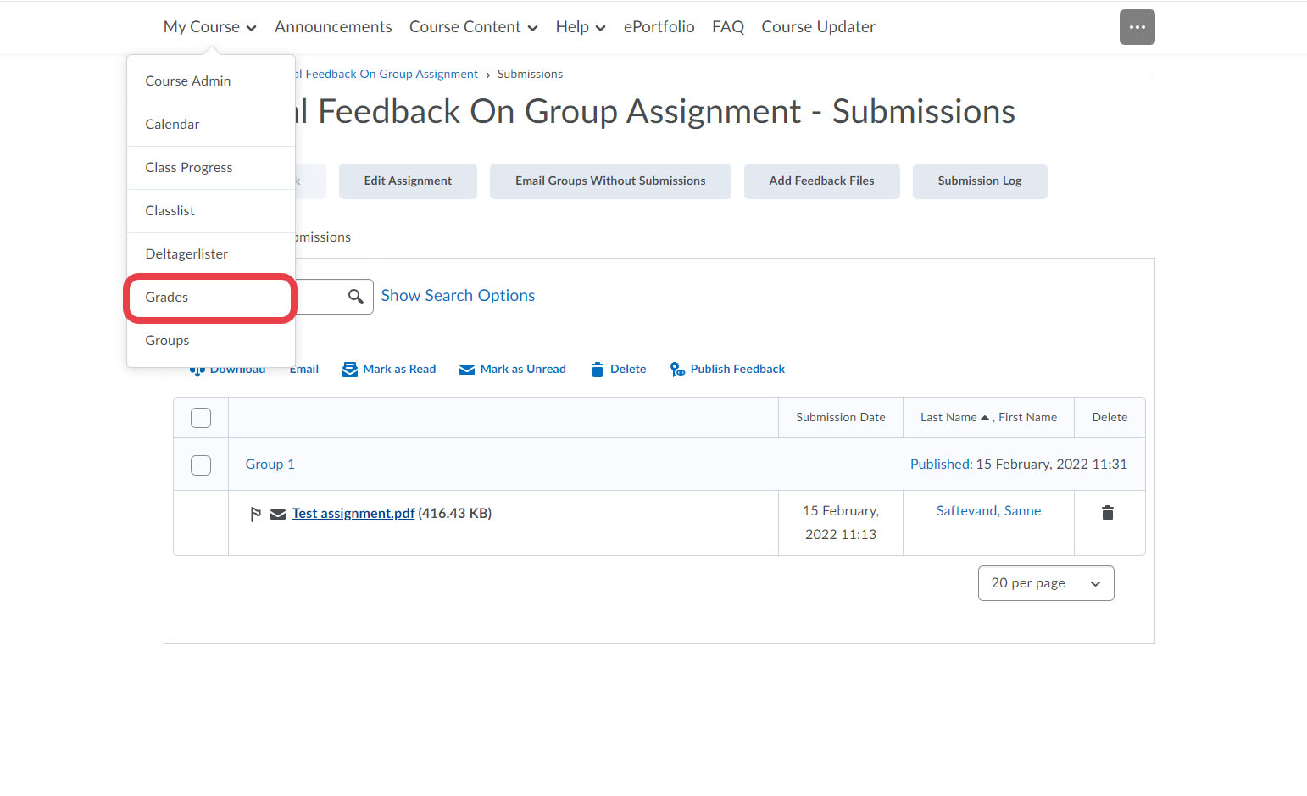This screenshot has width=1307, height=796.
Task: Click the Publish Feedback icon
Action: click(677, 370)
